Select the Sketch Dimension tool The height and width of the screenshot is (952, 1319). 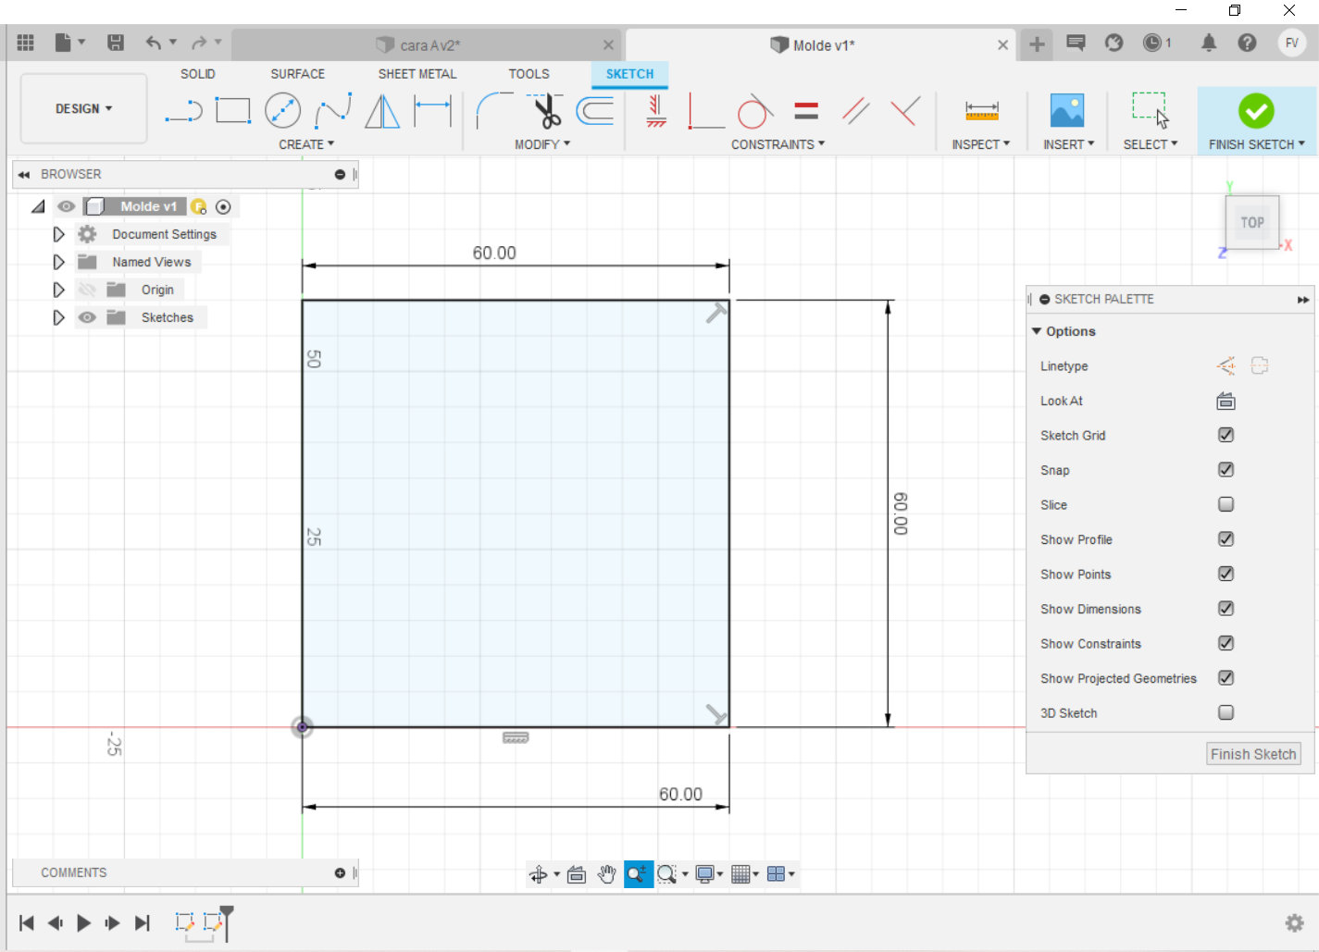coord(432,111)
